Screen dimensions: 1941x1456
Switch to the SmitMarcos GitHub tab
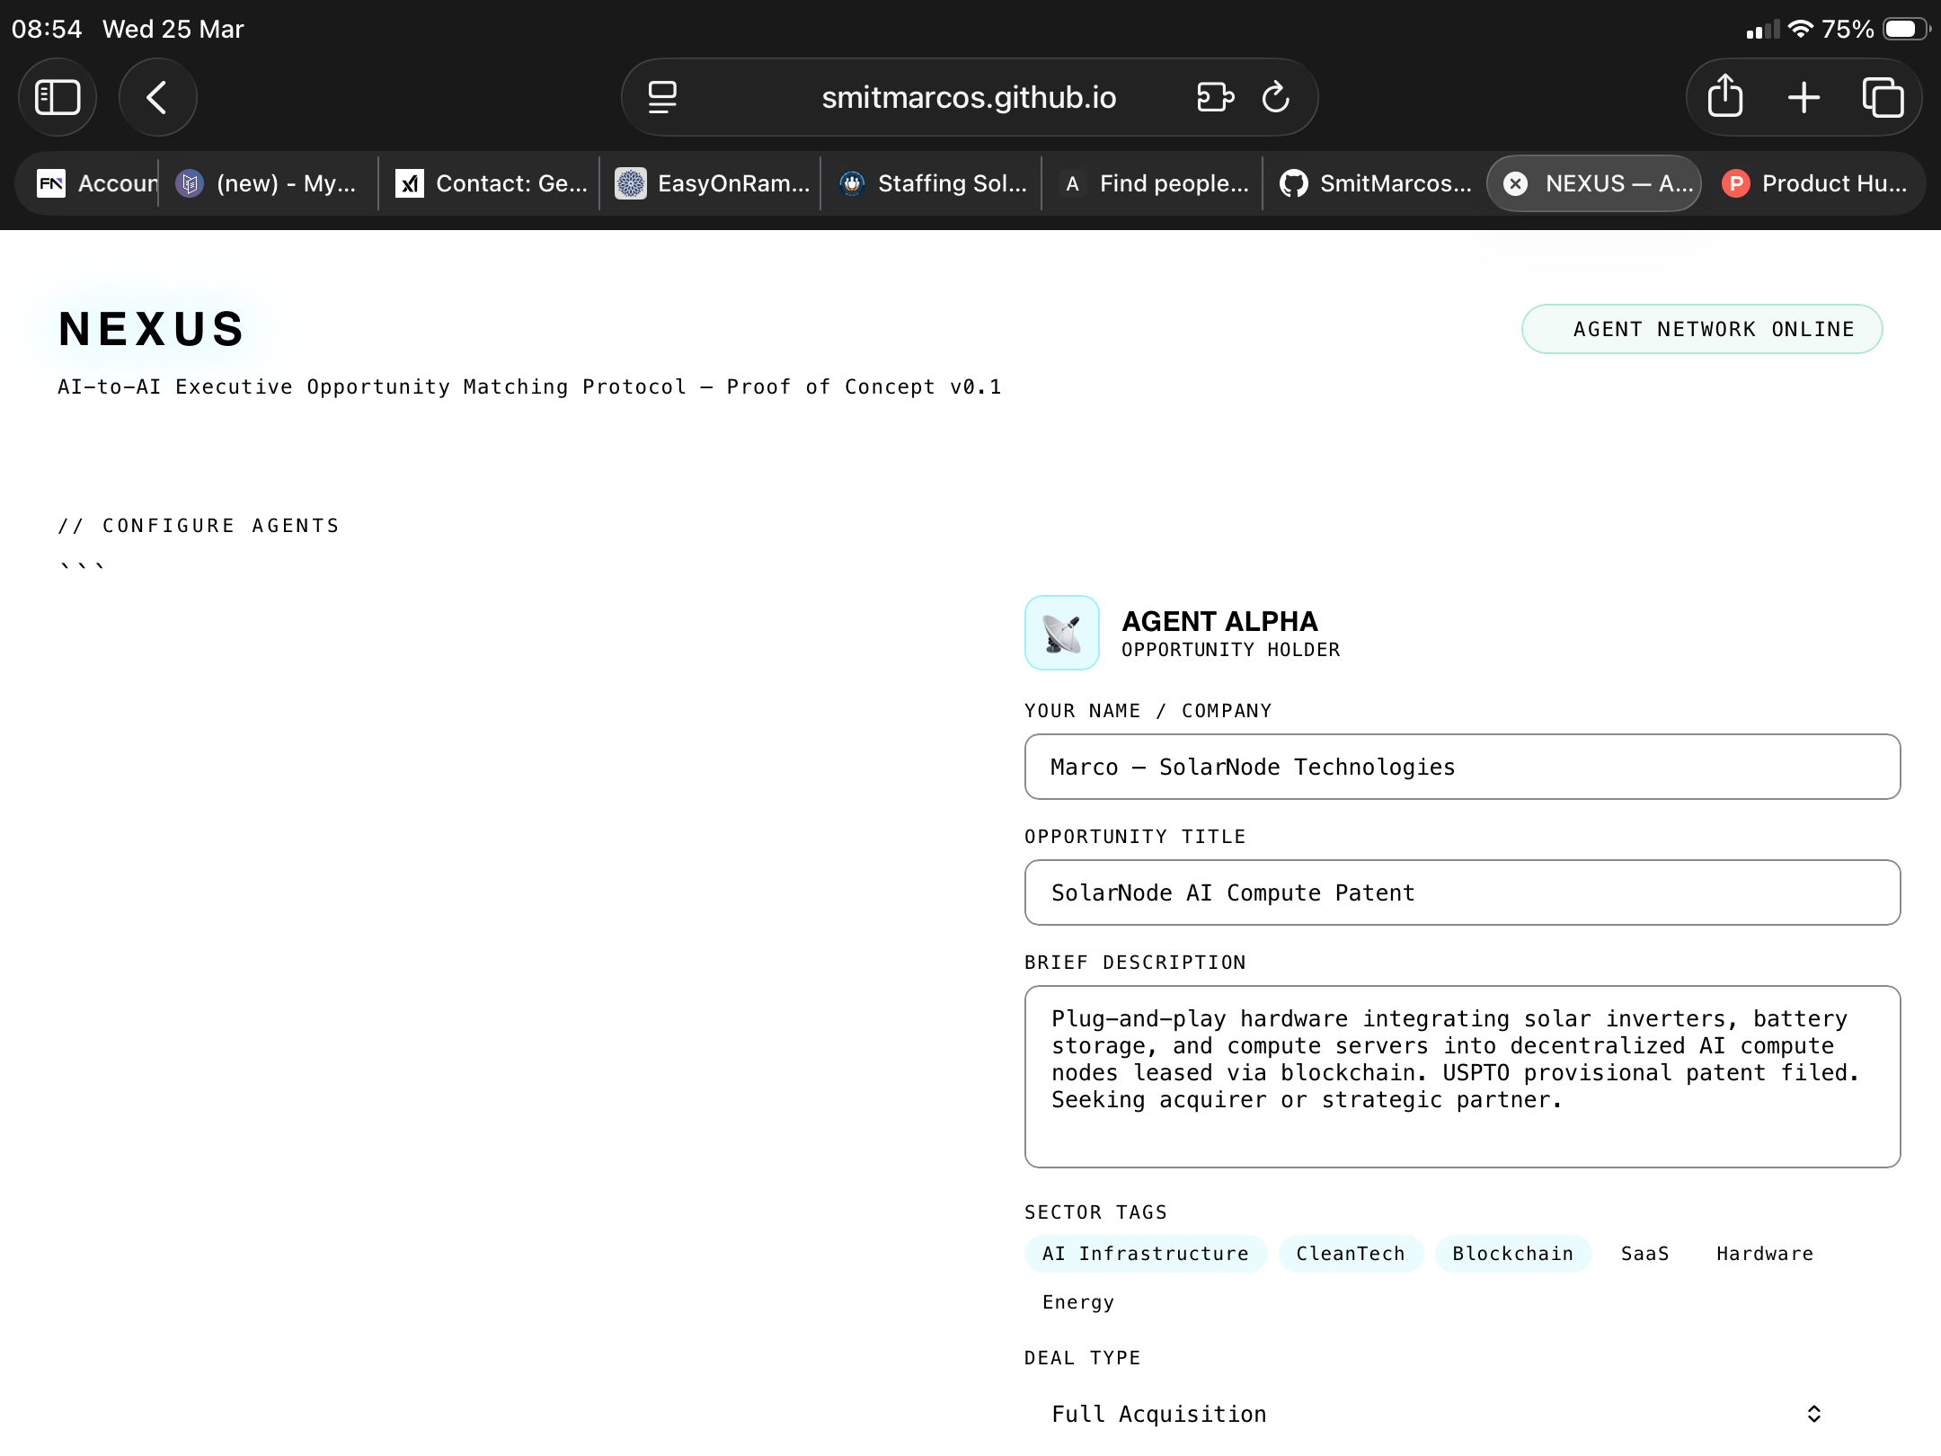coord(1375,183)
